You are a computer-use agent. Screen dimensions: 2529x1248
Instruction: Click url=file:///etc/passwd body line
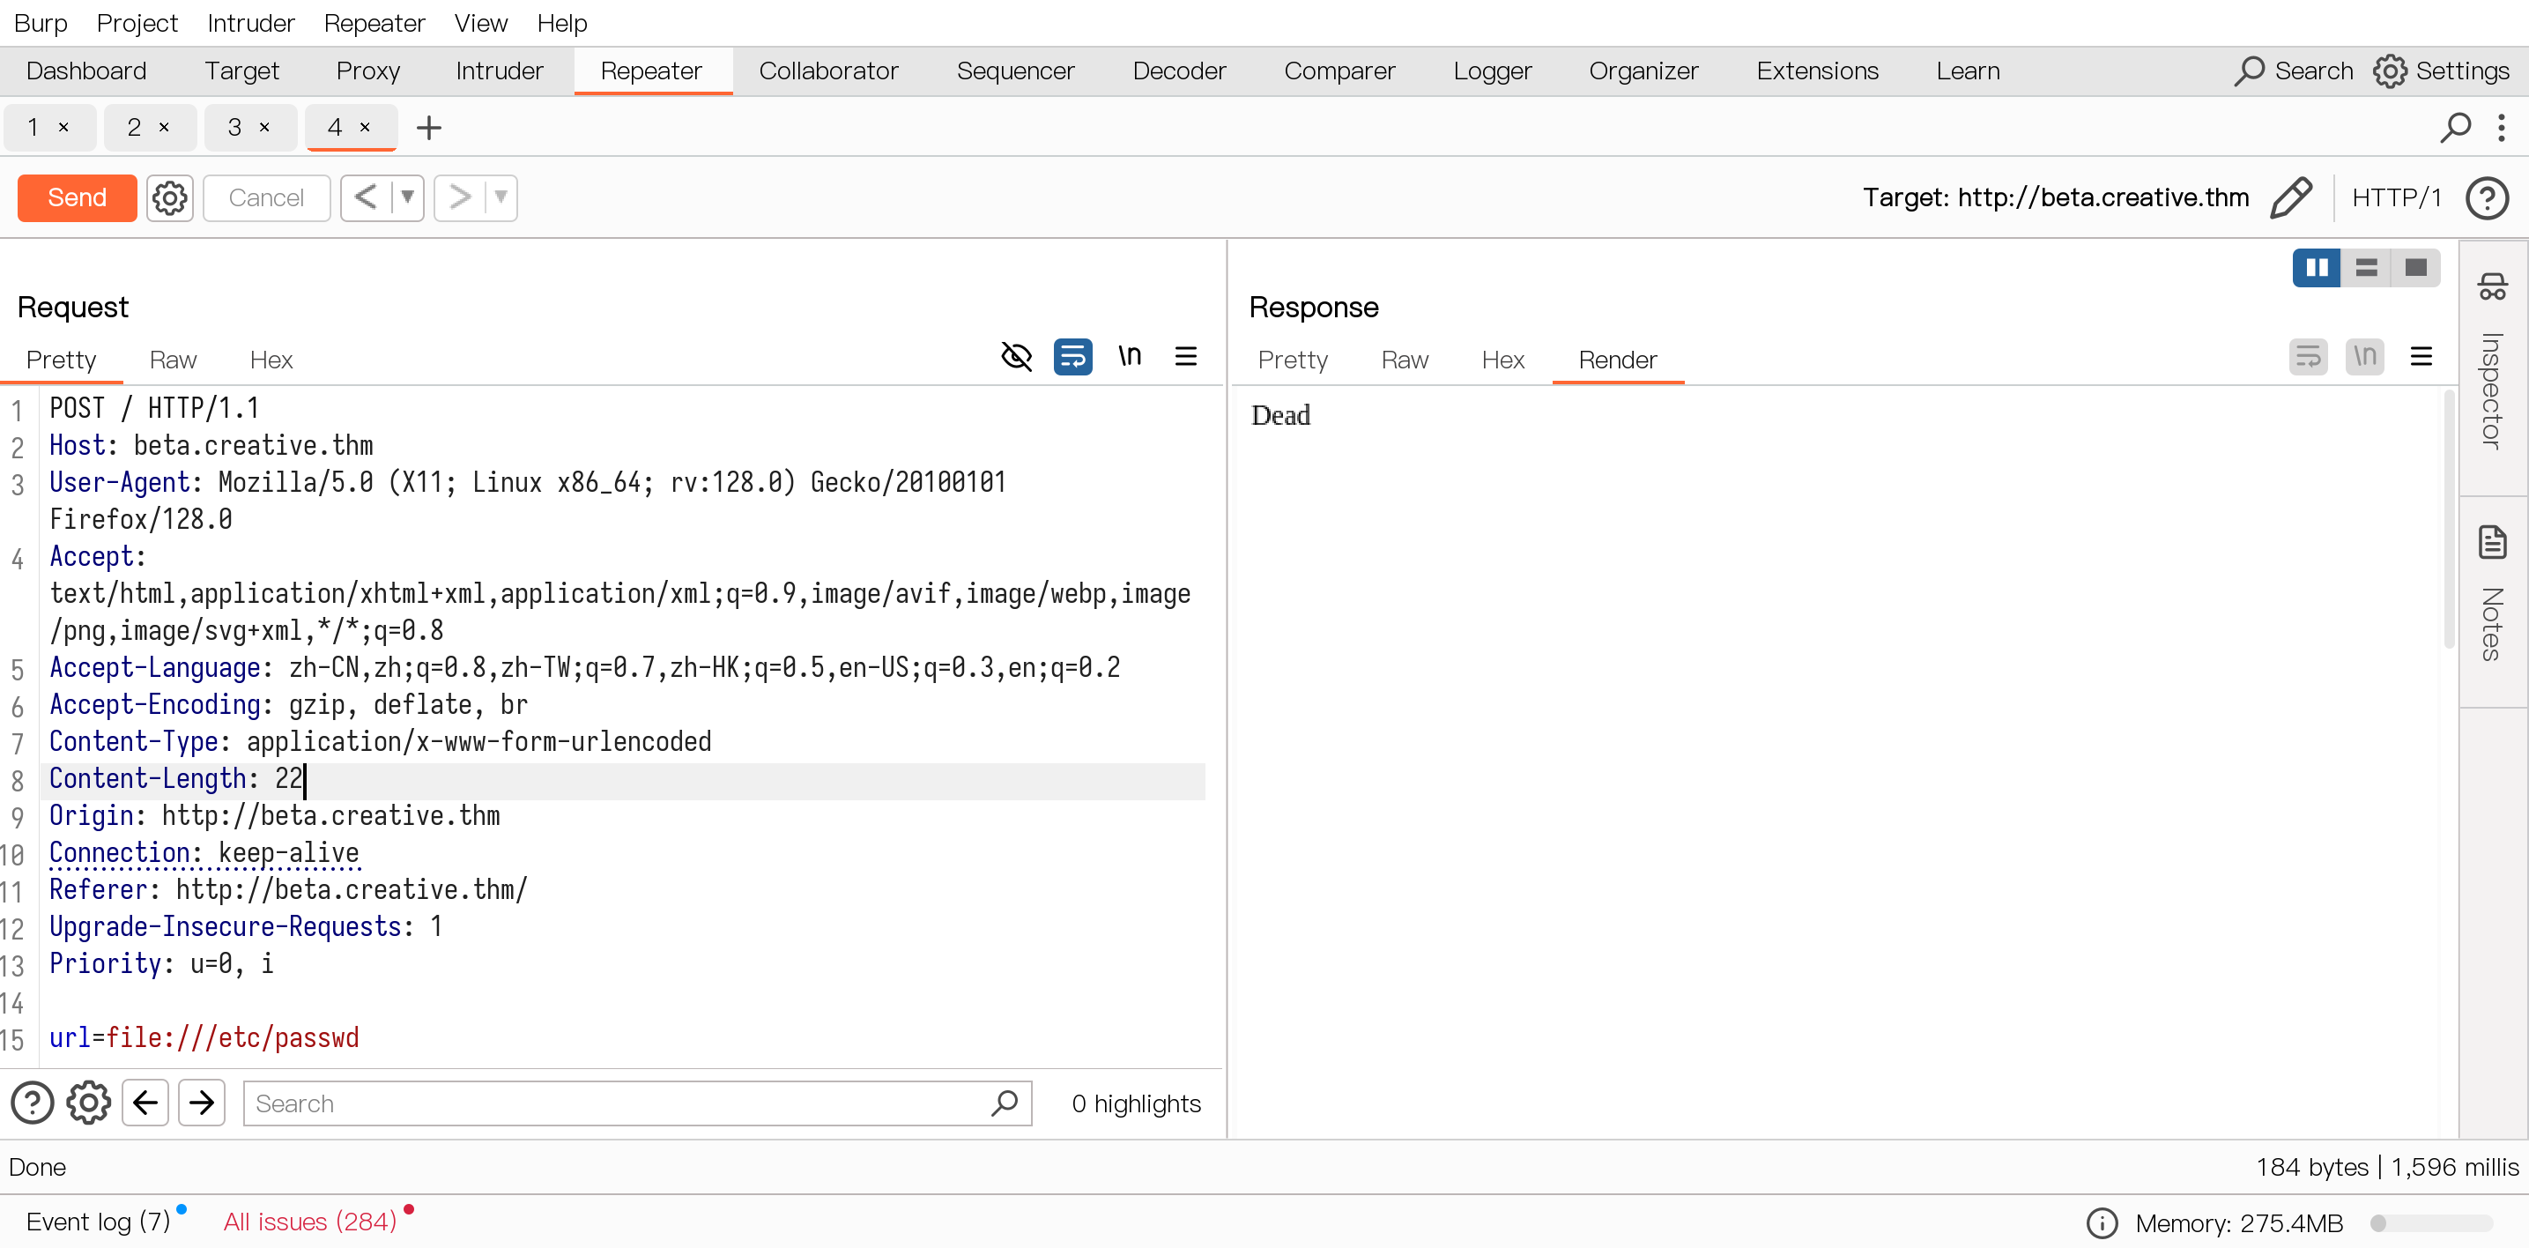204,1038
